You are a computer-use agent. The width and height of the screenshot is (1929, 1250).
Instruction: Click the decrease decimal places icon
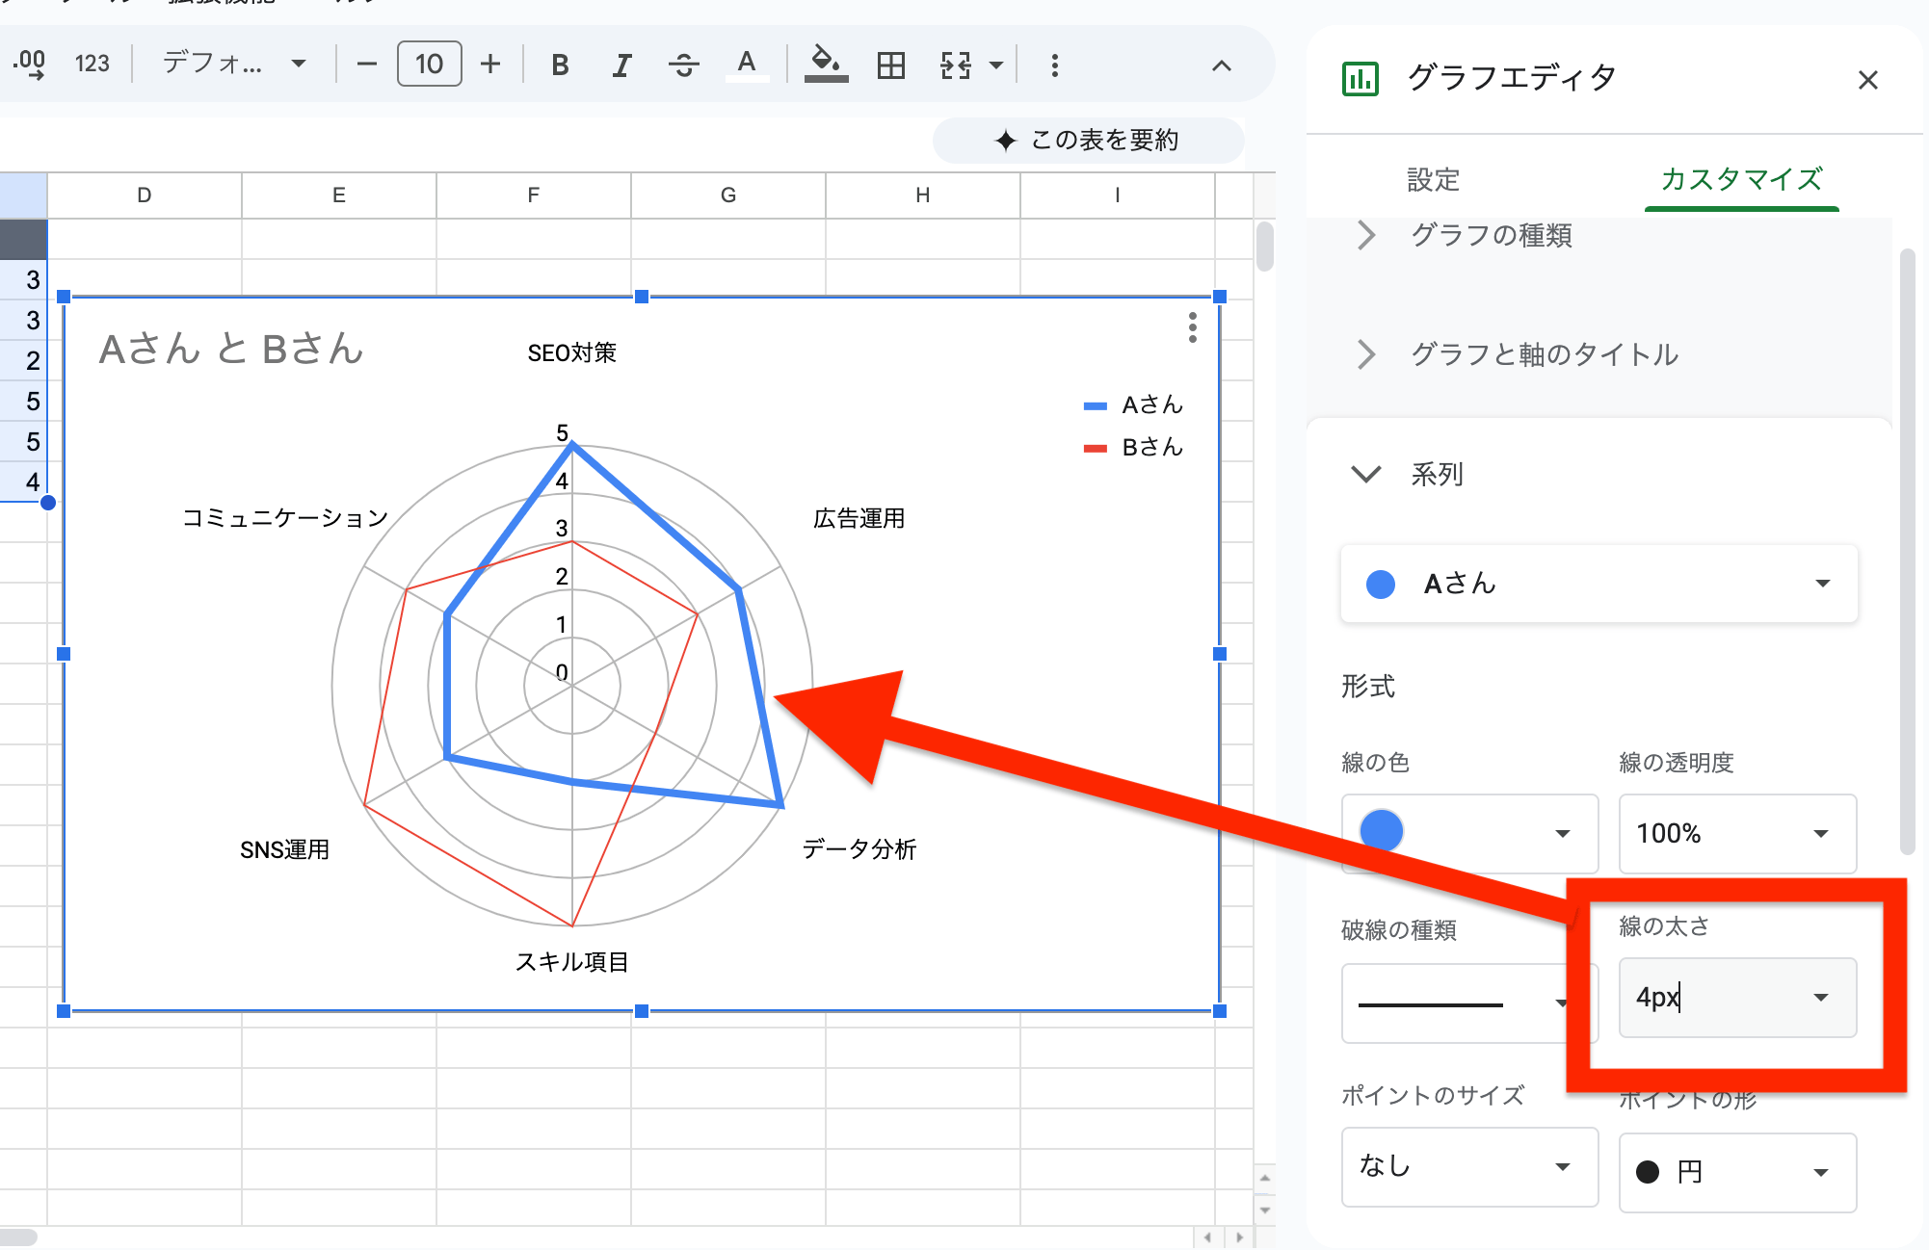click(x=30, y=64)
